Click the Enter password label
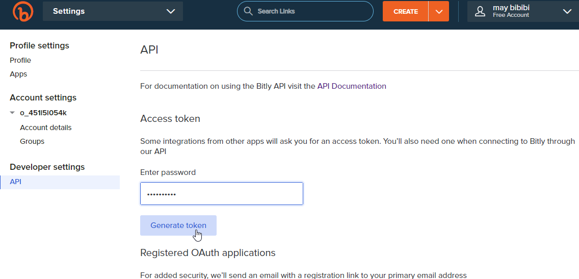 tap(168, 172)
